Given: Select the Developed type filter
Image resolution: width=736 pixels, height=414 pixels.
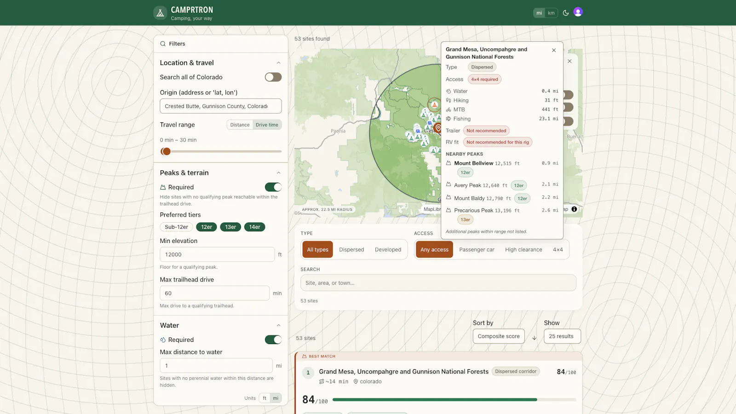Looking at the screenshot, I should click(x=388, y=250).
